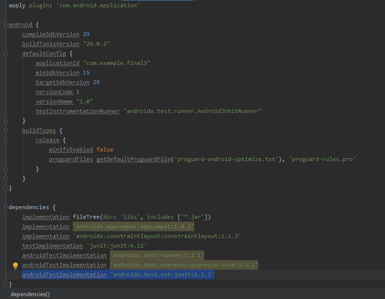This screenshot has width=385, height=299.
Task: Click the 'com.android.application' plugin string
Action: coord(98,5)
